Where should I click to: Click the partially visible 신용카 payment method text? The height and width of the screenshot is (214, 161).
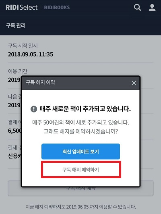point(14,156)
